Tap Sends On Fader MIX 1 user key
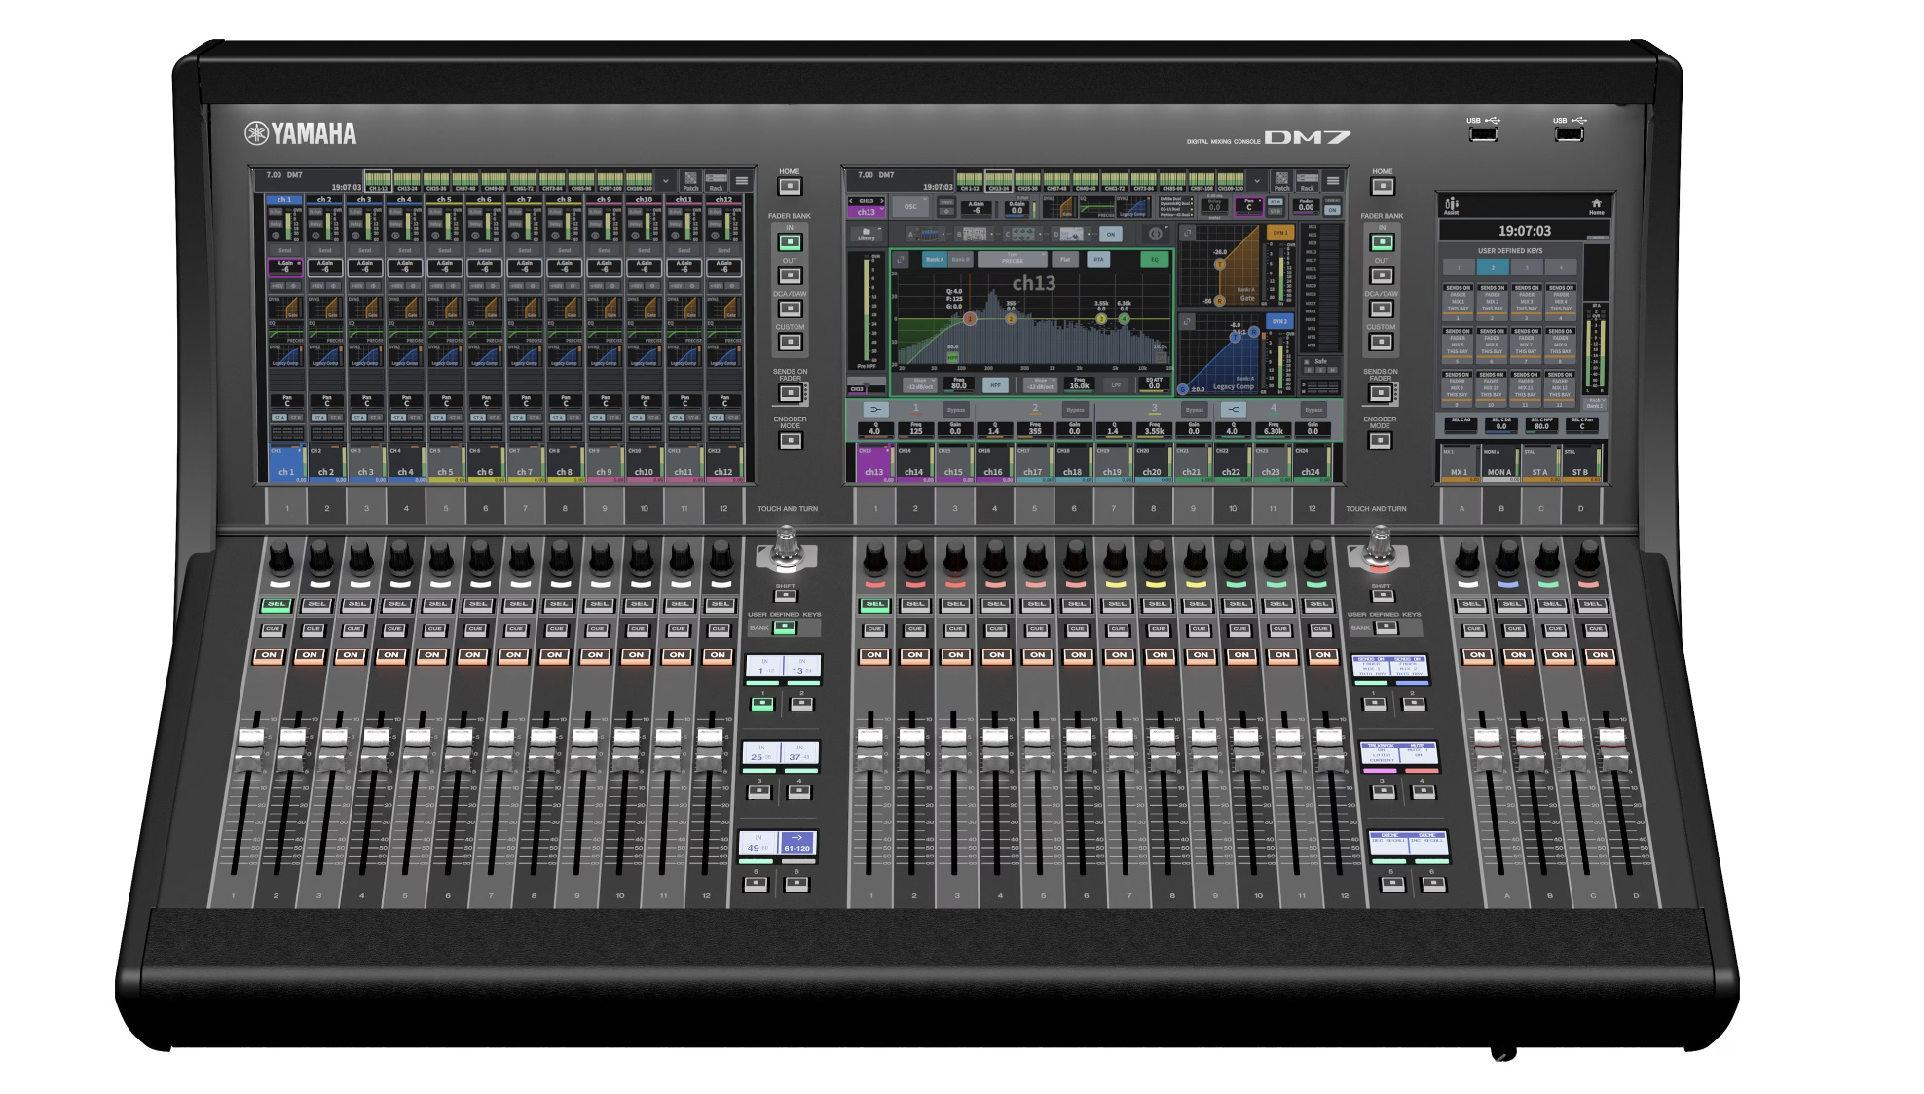 tap(1459, 300)
